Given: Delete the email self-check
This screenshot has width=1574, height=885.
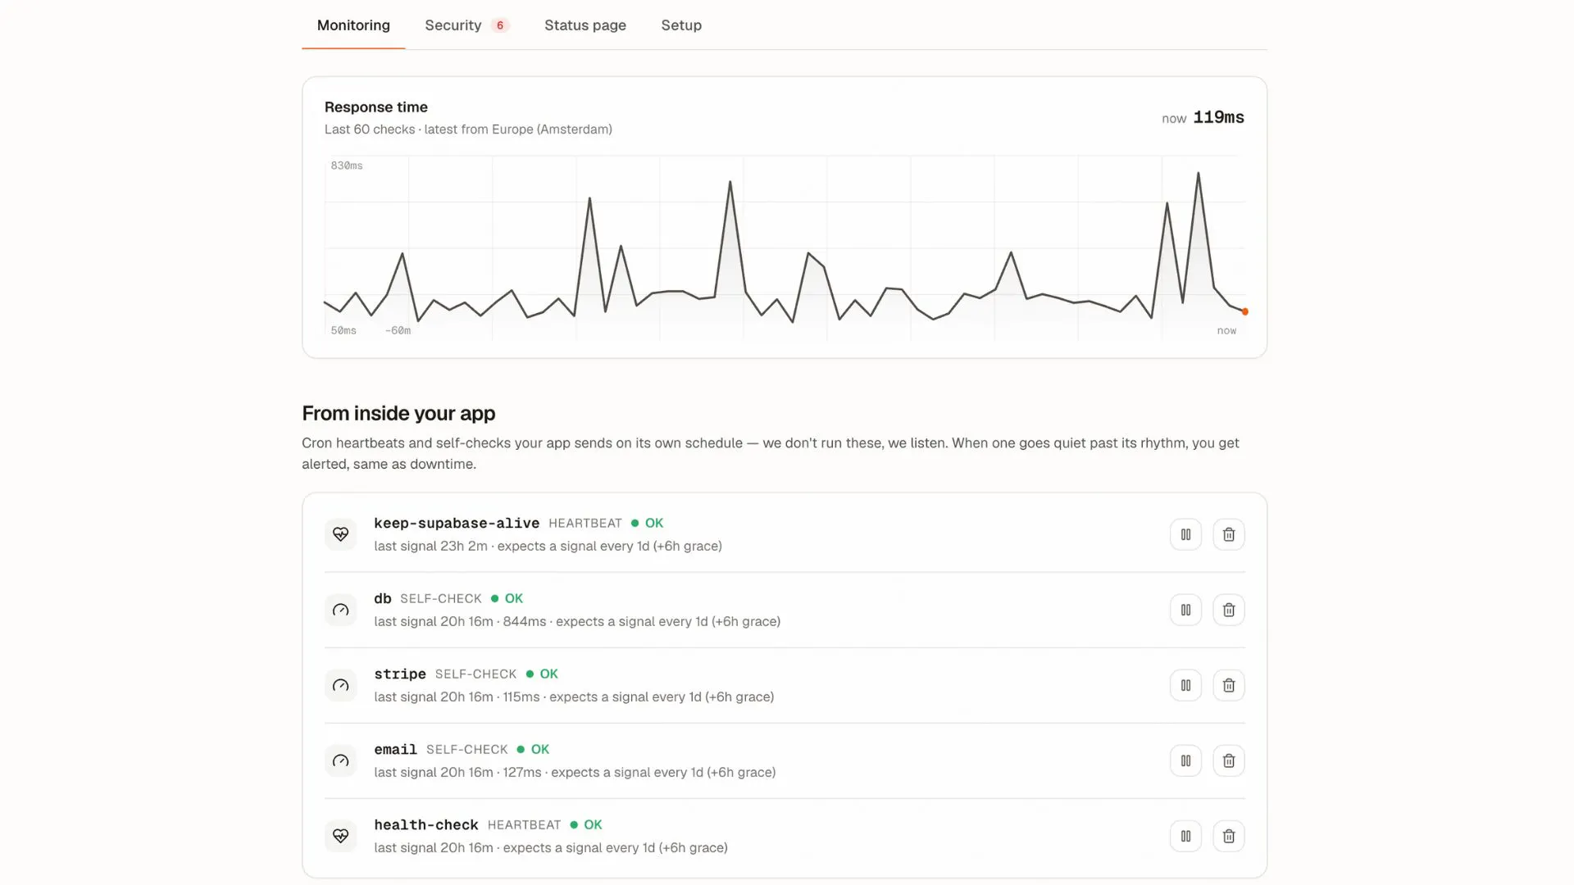Looking at the screenshot, I should pyautogui.click(x=1228, y=760).
